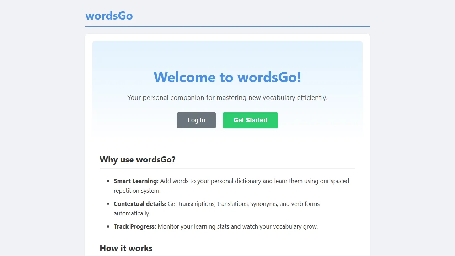Click the transcriptions and translations description

tap(243, 204)
